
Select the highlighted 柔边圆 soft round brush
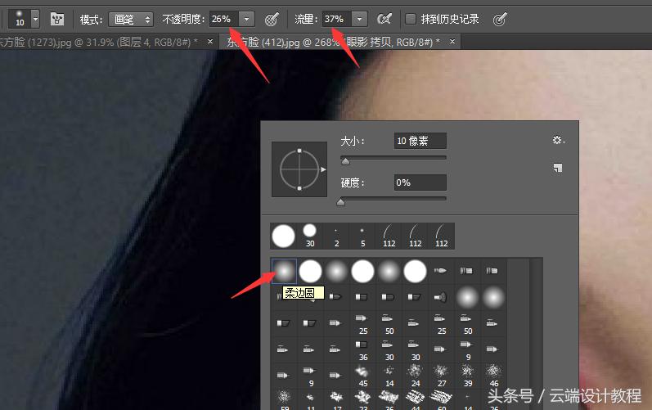coord(284,271)
